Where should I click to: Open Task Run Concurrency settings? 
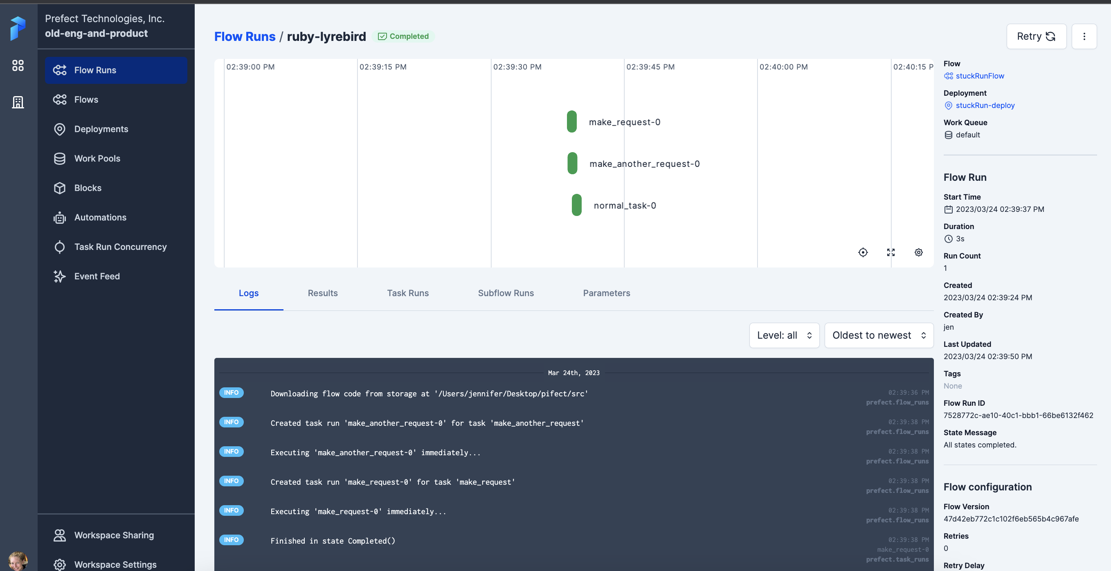[120, 247]
